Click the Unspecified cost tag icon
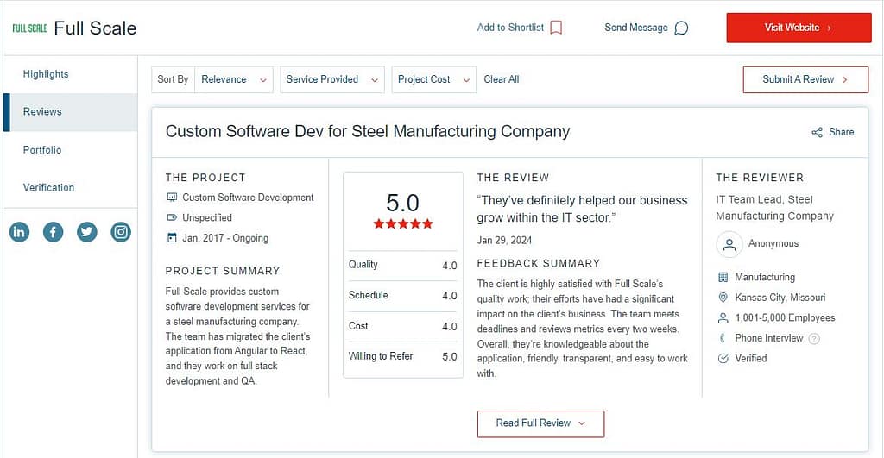Screen dimensions: 884x458 pos(172,217)
